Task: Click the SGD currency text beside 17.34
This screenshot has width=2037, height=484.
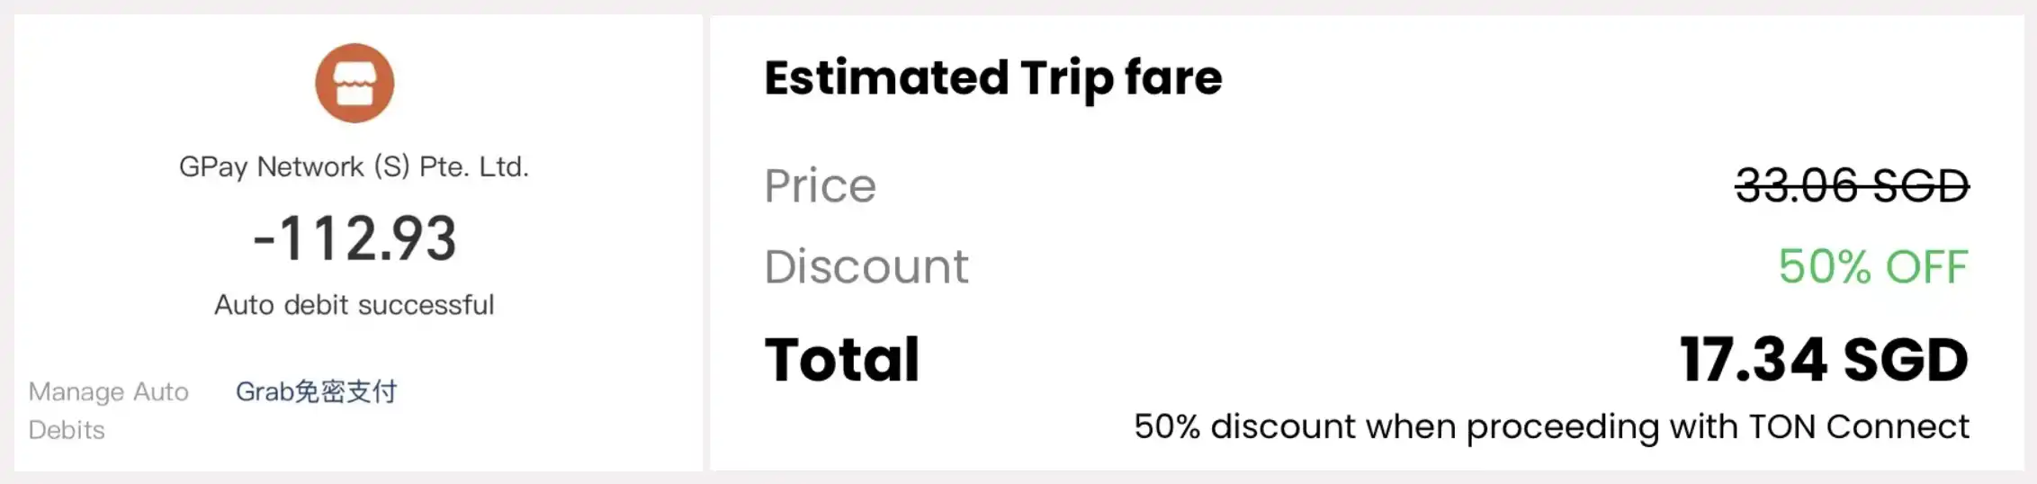Action: [1906, 360]
